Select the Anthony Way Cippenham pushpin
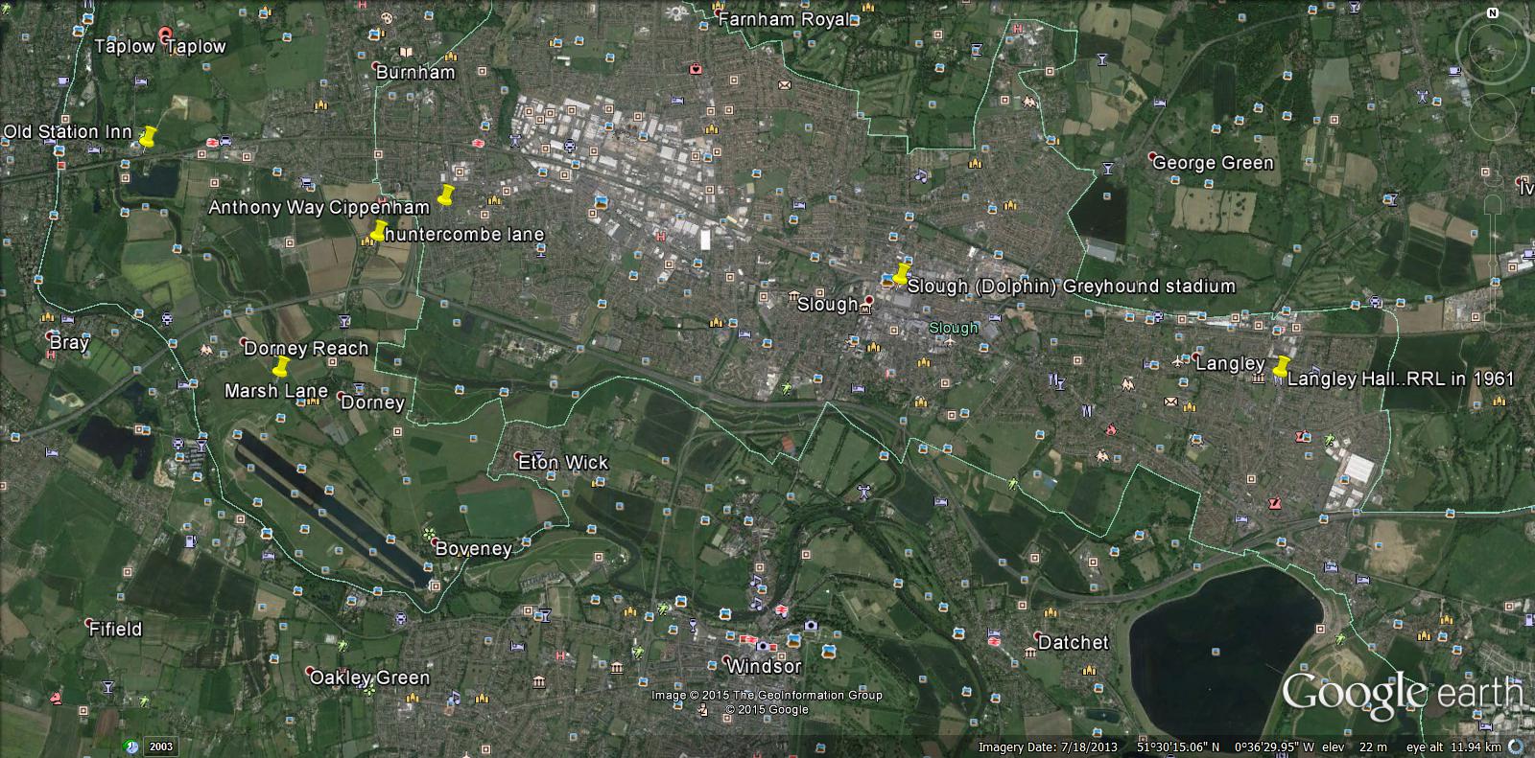Image resolution: width=1535 pixels, height=758 pixels. (x=444, y=195)
